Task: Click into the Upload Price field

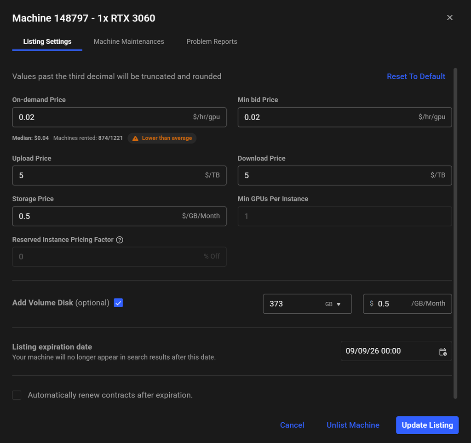Action: [x=119, y=175]
